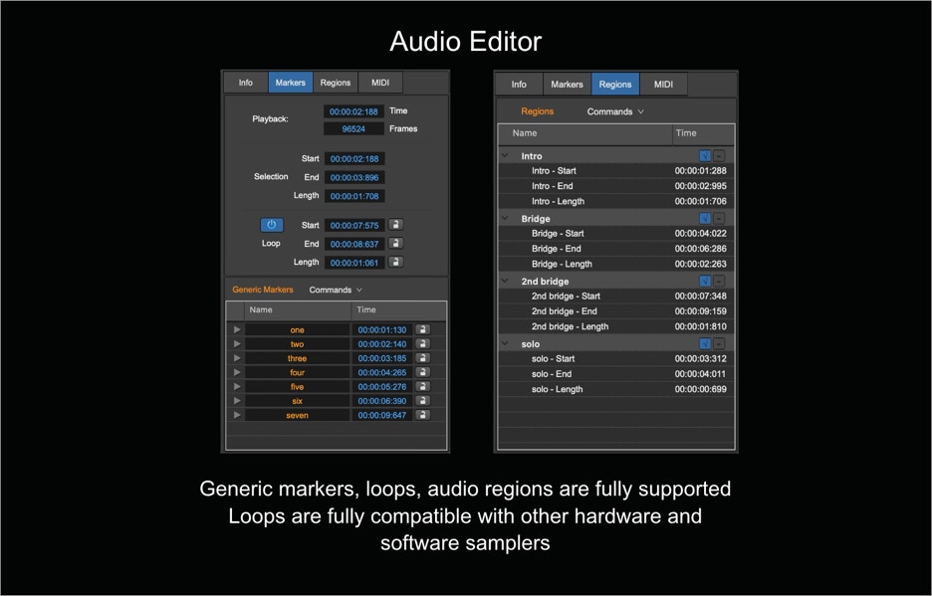
Task: Switch to MIDI tab in left panel
Action: (x=380, y=83)
